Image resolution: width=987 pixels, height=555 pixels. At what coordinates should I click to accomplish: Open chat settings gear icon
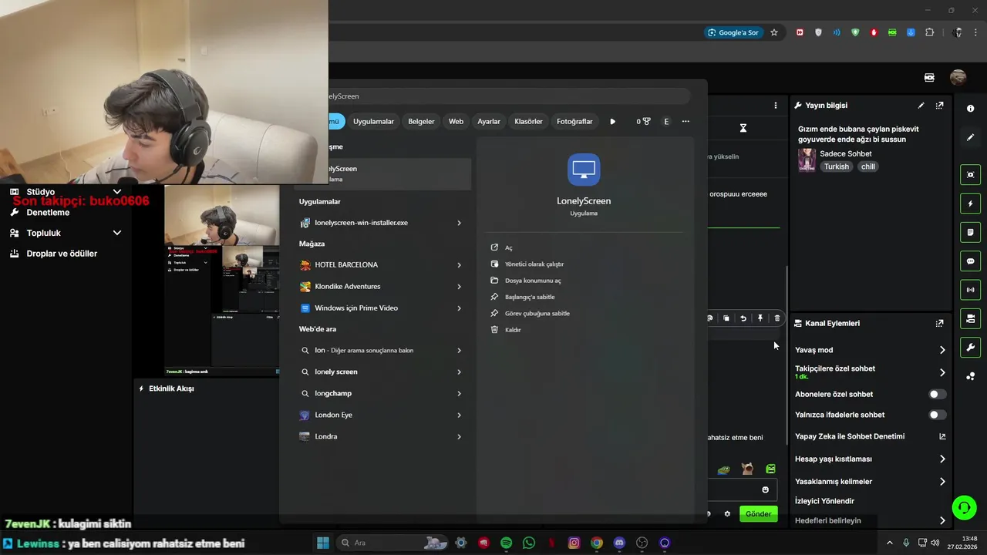[727, 513]
